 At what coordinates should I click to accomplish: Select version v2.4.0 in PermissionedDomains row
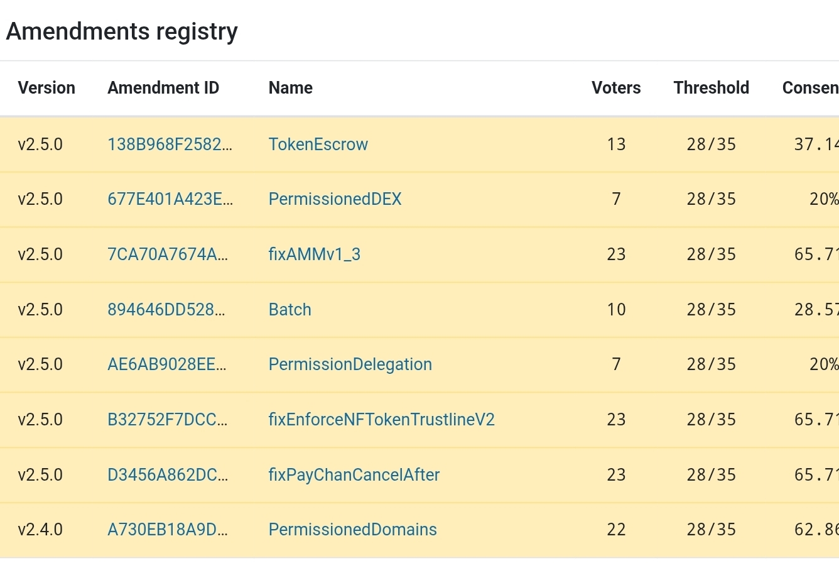40,530
